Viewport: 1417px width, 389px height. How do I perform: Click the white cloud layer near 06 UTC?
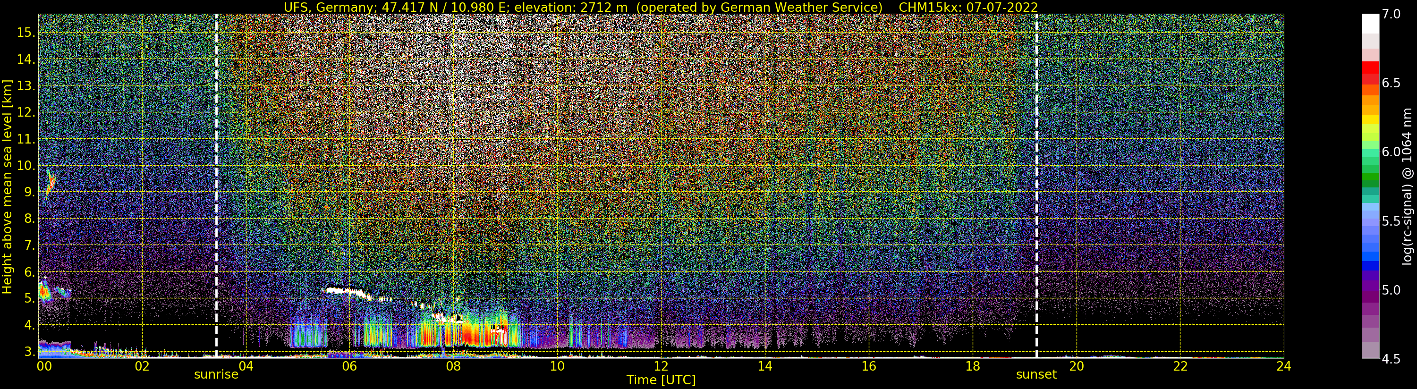[x=348, y=291]
